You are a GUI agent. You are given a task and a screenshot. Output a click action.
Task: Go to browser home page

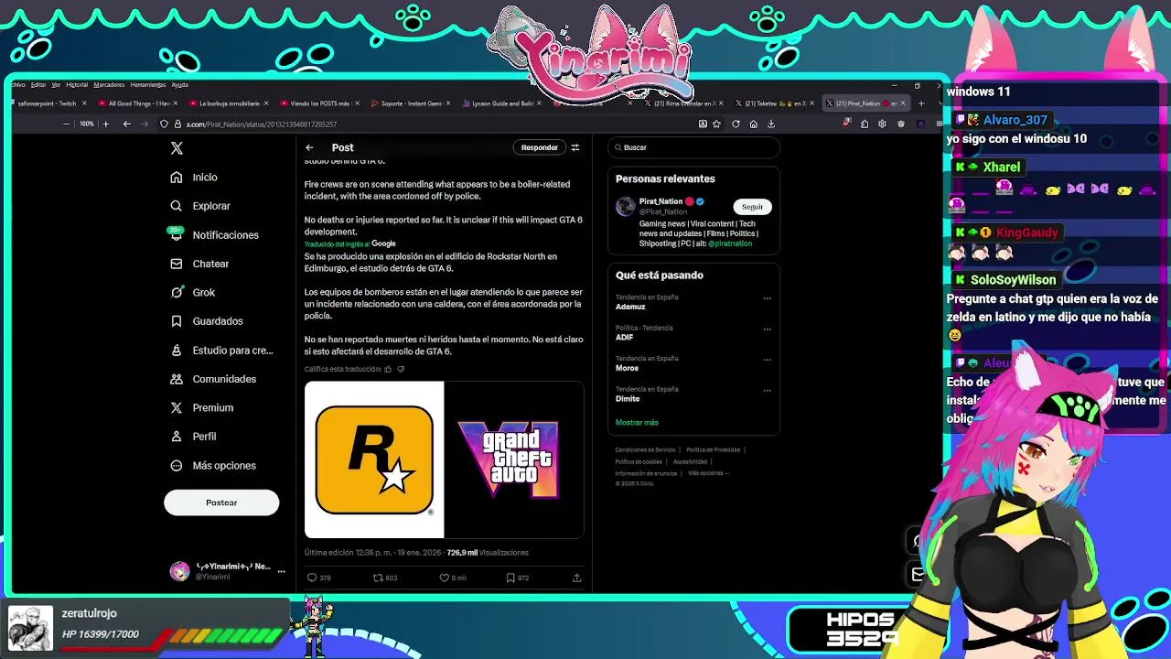click(753, 124)
